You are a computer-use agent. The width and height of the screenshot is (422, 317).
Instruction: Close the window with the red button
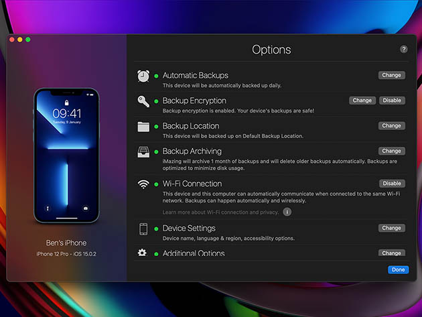pos(12,40)
